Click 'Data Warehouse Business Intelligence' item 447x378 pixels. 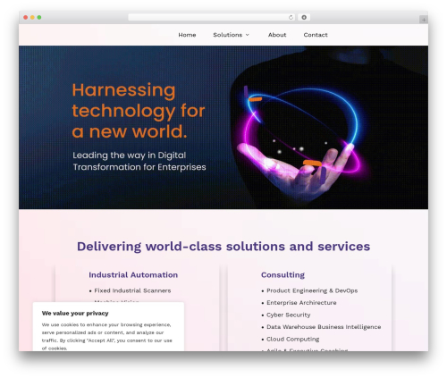(x=324, y=327)
